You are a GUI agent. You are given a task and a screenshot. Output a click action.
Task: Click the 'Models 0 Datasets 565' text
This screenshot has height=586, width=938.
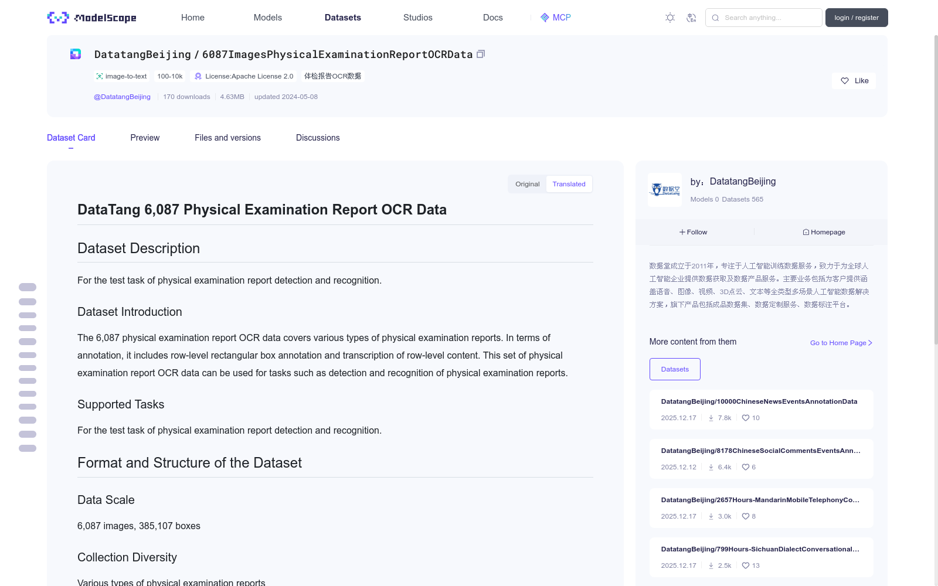pos(727,199)
